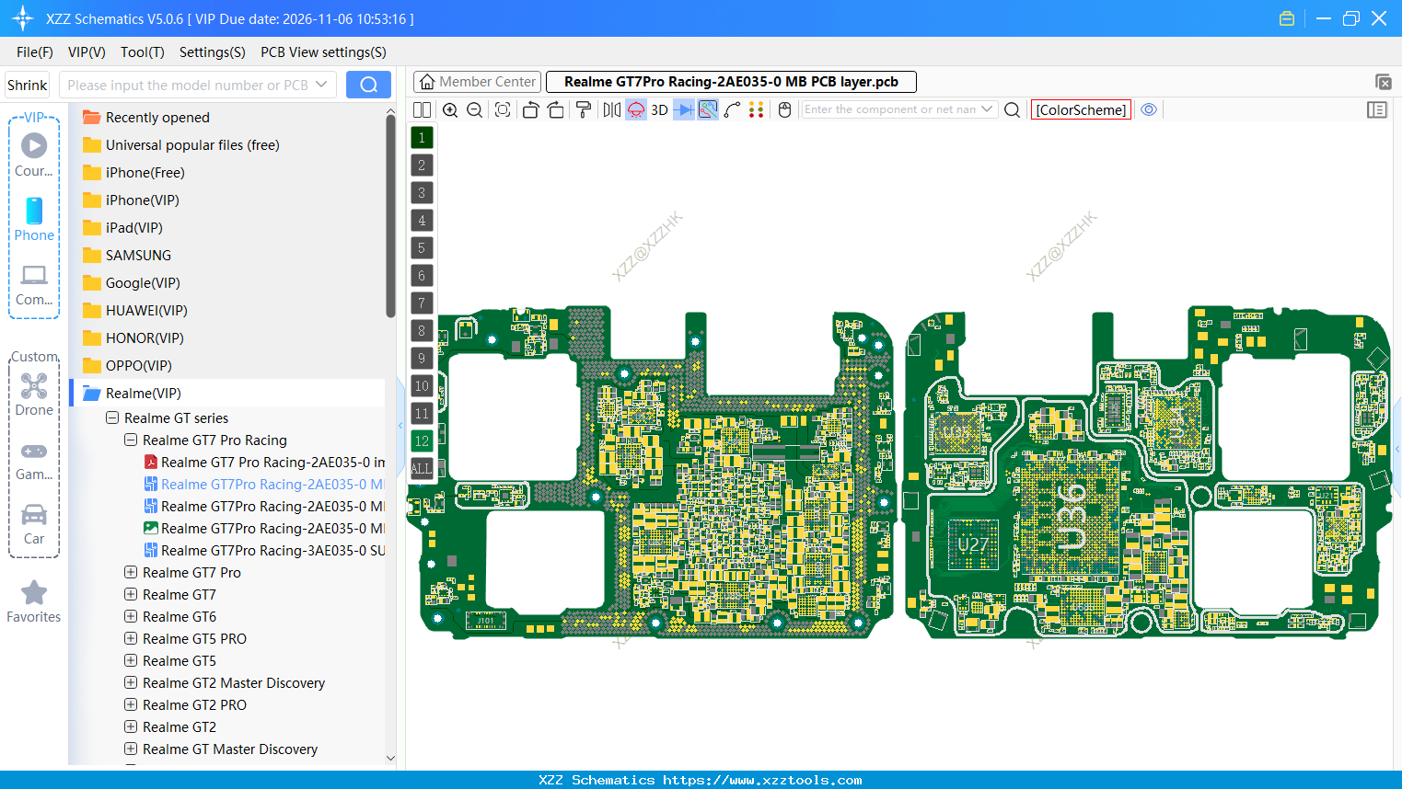Screen dimensions: 1402x789
Task: Click the rotate-left icon in the PCB toolbar
Action: click(531, 109)
